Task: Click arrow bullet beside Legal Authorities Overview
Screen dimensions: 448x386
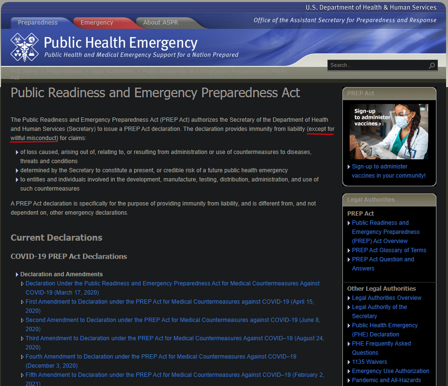Action: (x=349, y=298)
